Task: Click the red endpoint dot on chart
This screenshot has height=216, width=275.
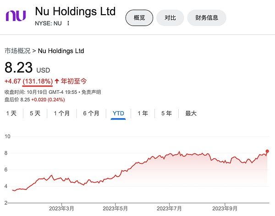Action: coord(267,151)
